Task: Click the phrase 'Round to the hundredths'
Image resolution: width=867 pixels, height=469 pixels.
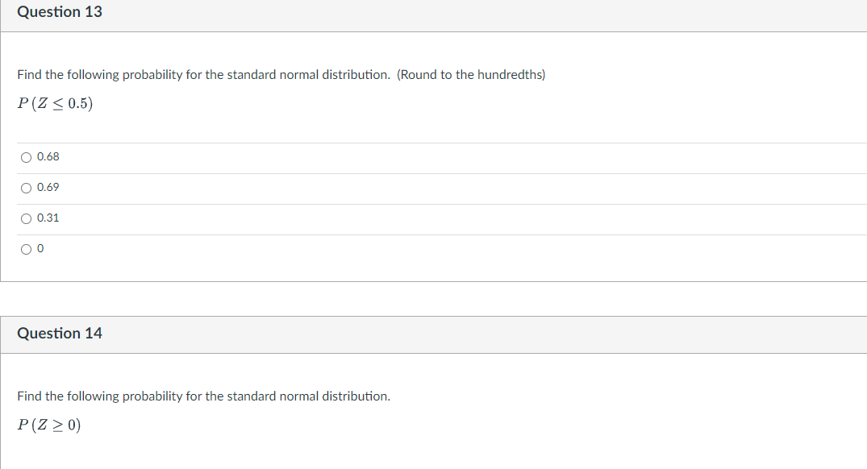Action: 473,74
